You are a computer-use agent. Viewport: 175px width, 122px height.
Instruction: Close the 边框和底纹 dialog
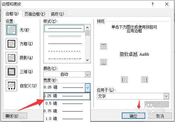[167, 4]
